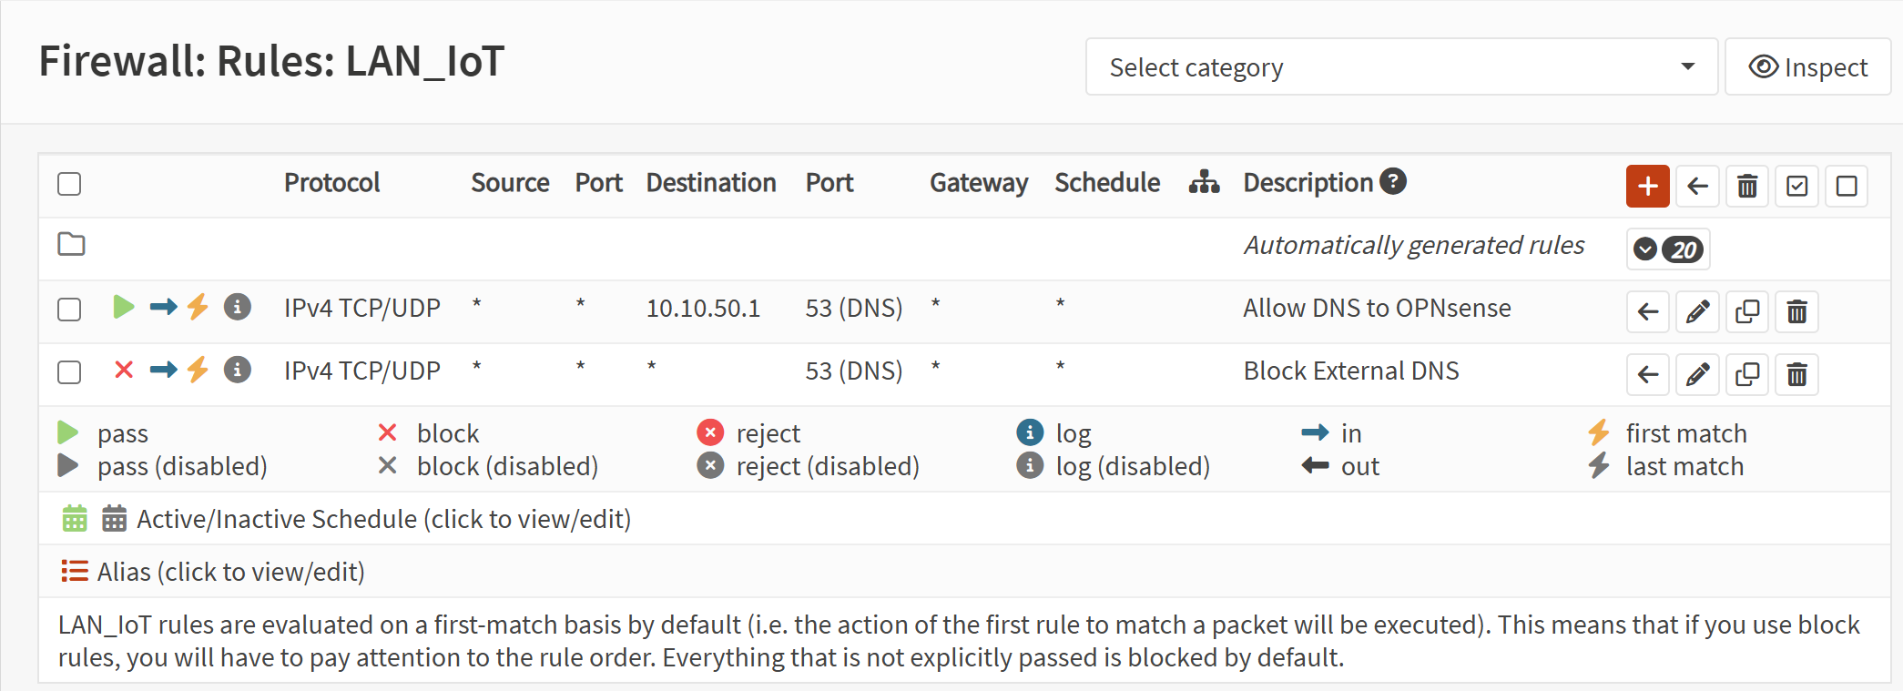The image size is (1903, 691).
Task: Open the Select category dropdown
Action: click(1400, 67)
